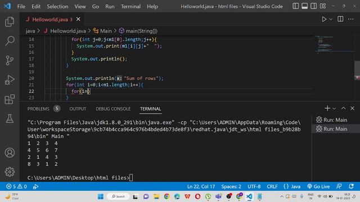Click the live share status bar icon
This screenshot has width=360, height=202.
[x=35, y=187]
